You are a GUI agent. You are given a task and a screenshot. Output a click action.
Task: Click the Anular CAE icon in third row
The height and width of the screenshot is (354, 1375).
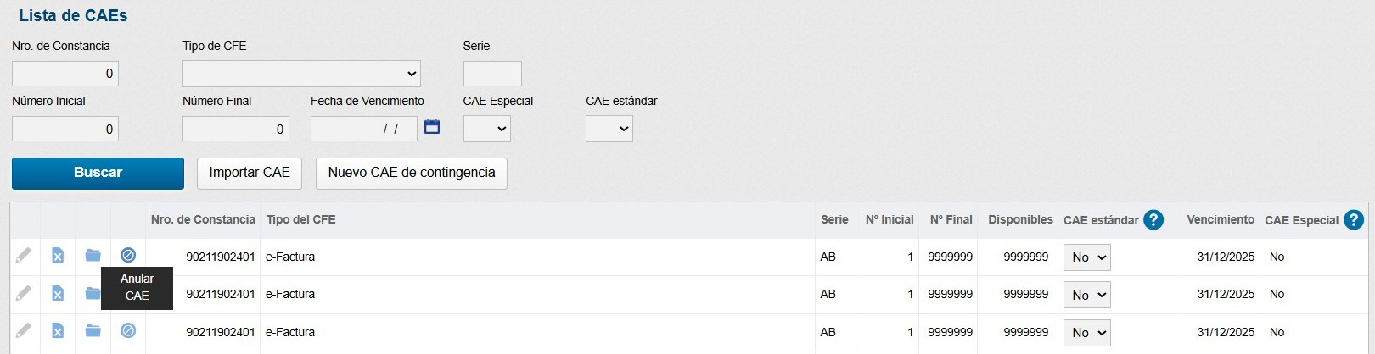[x=128, y=330]
